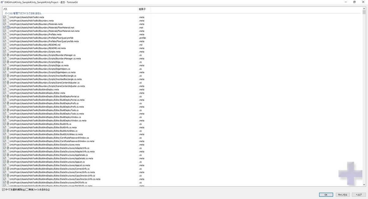Select the row Edge.cs.meta
The width and height of the screenshot is (368, 199).
(x=77, y=66)
